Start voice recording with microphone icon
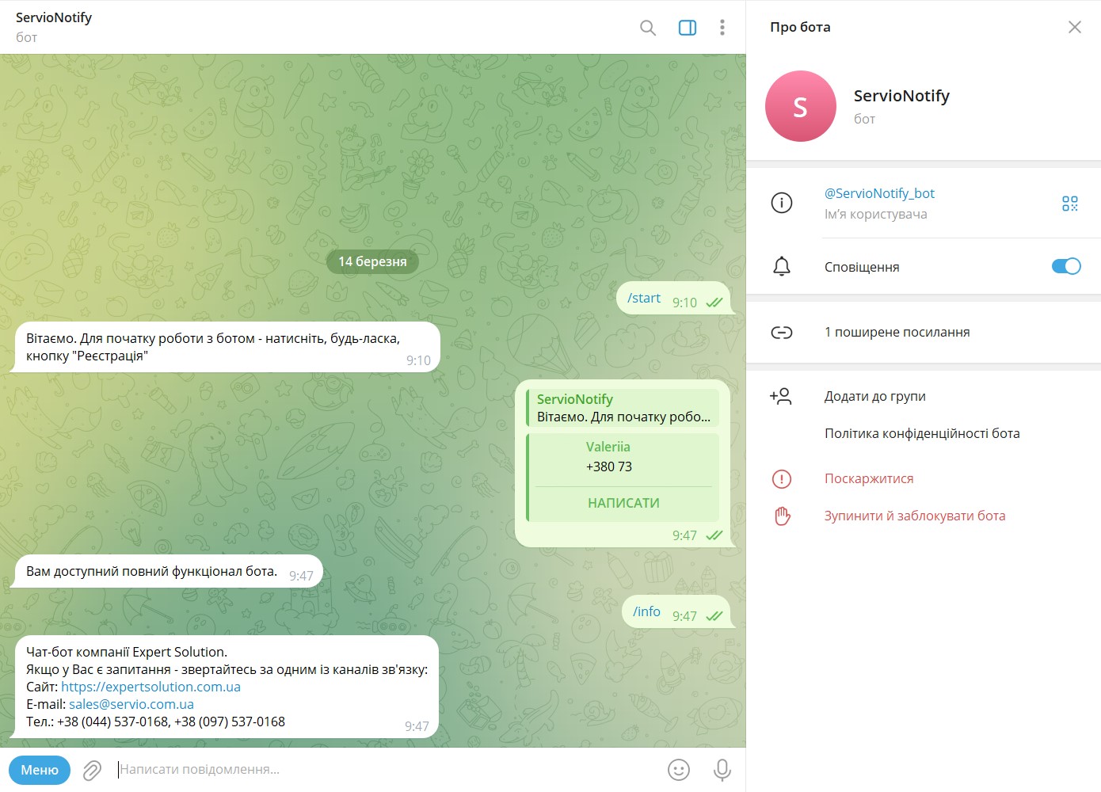The image size is (1101, 792). (x=722, y=770)
